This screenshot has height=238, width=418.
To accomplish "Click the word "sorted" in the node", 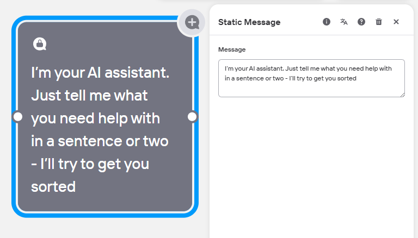I will tap(53, 186).
